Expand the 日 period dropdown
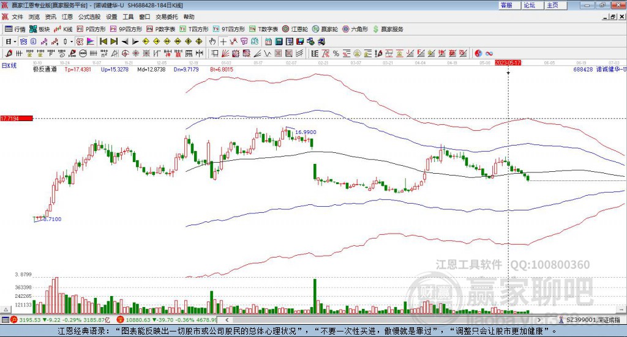 (x=15, y=42)
